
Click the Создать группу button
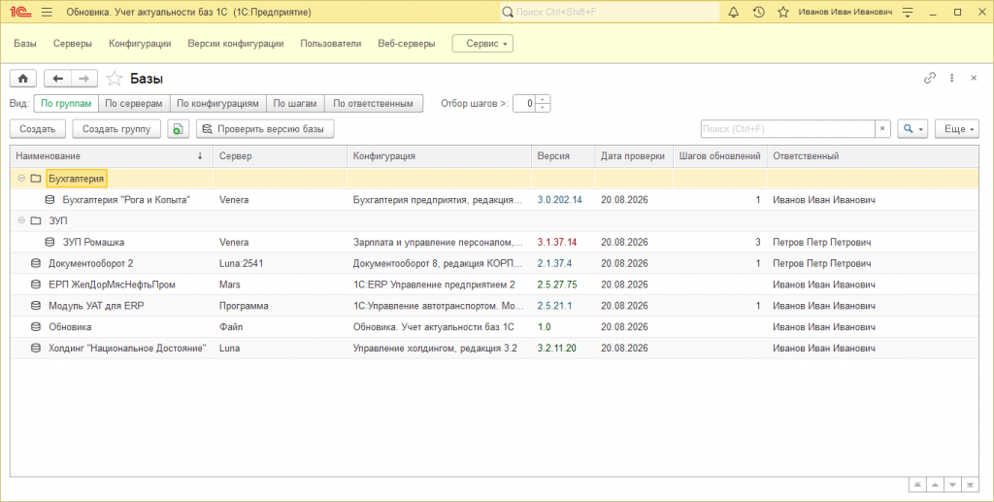pos(116,129)
